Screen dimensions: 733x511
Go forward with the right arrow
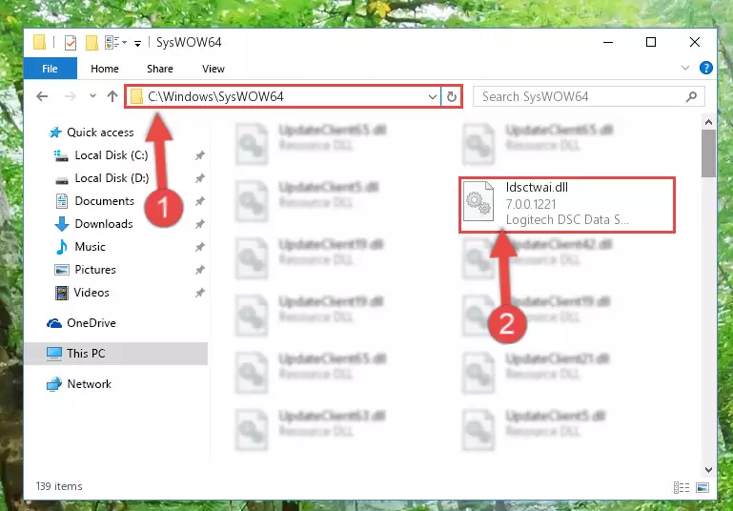(x=71, y=96)
